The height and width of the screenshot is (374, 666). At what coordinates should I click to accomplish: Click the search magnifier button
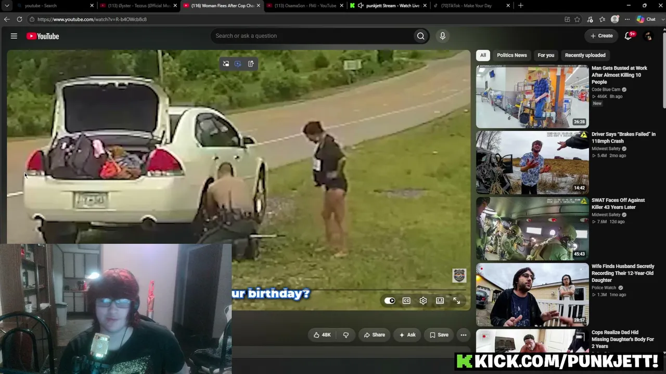[420, 36]
